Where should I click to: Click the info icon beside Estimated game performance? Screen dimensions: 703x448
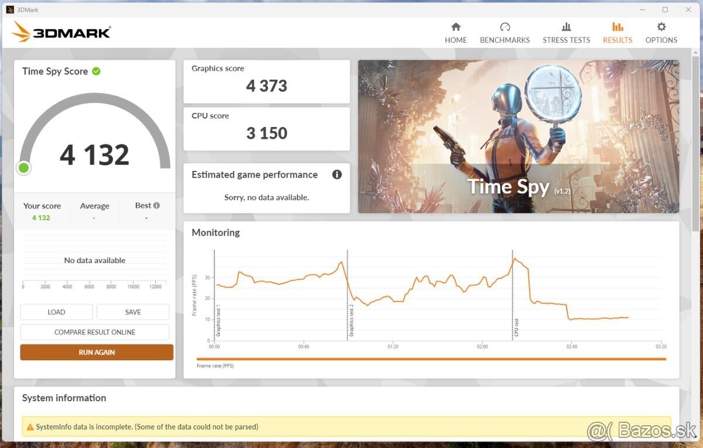[x=337, y=175]
